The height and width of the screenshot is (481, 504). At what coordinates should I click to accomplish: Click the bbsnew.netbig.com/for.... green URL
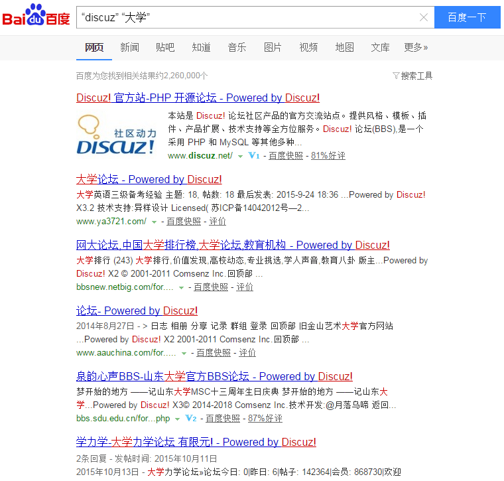(125, 287)
